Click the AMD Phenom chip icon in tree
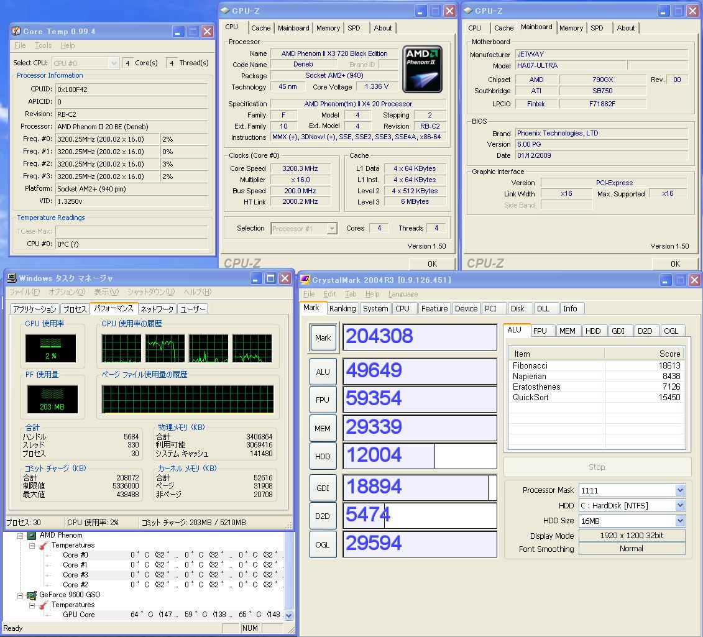Screen dimensions: 703x637 (x=32, y=535)
